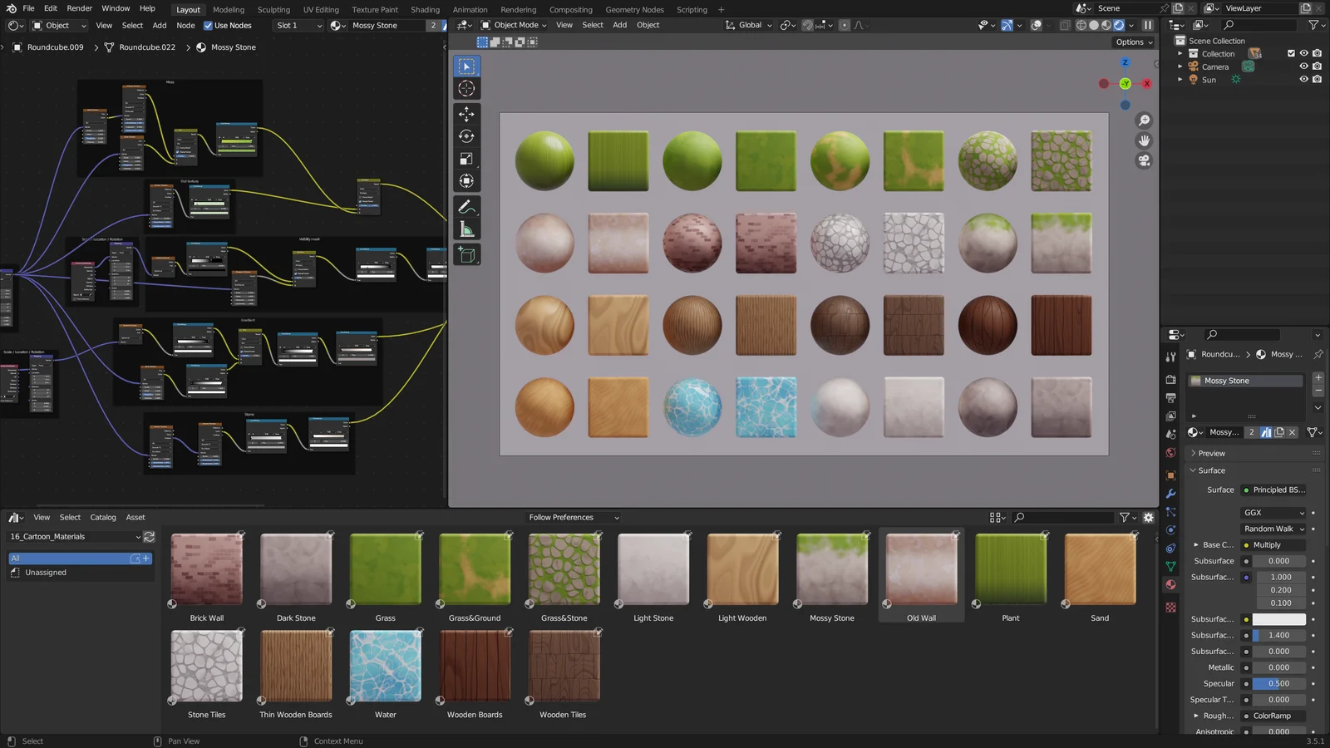Open the Rendering menu

(518, 9)
